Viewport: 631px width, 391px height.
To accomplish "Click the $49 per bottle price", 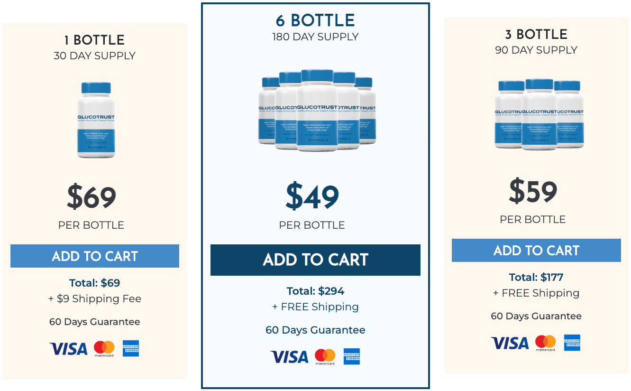I will tap(312, 196).
